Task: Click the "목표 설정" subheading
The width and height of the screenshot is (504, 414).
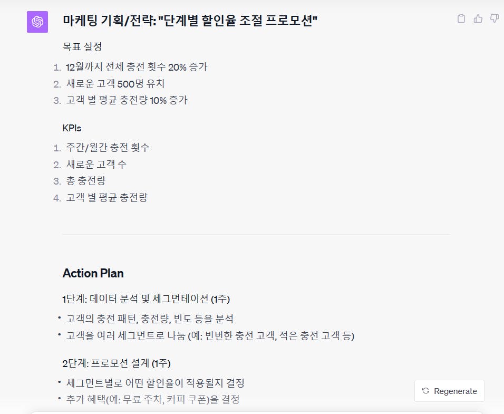Action: coord(82,46)
